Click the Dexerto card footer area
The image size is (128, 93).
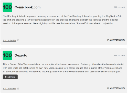coord(64,88)
